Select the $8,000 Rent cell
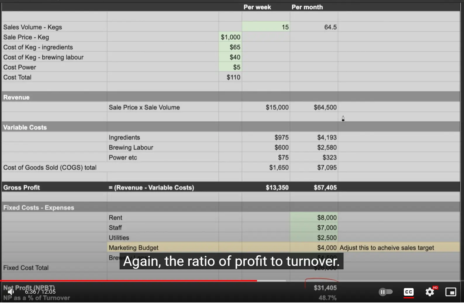464x303 pixels. (x=314, y=218)
